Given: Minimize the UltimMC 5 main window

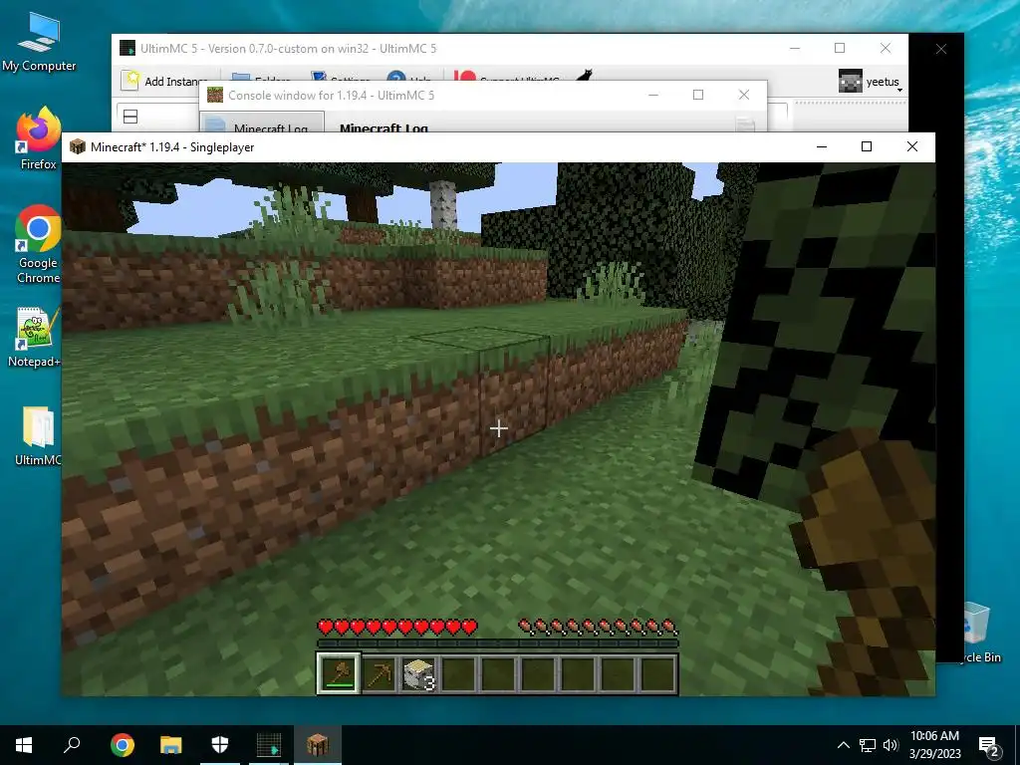Looking at the screenshot, I should coord(795,48).
